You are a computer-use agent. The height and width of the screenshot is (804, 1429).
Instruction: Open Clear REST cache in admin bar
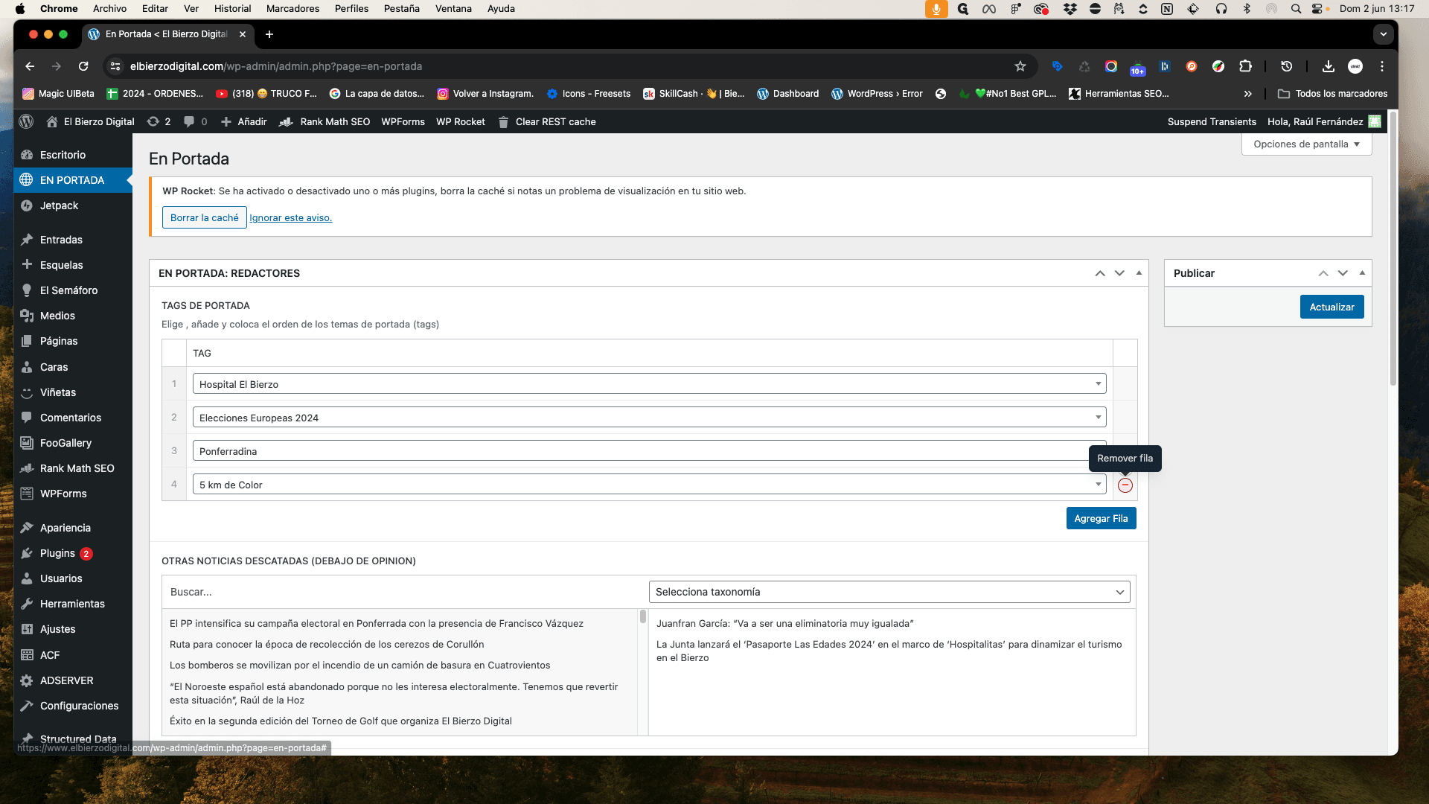[546, 121]
